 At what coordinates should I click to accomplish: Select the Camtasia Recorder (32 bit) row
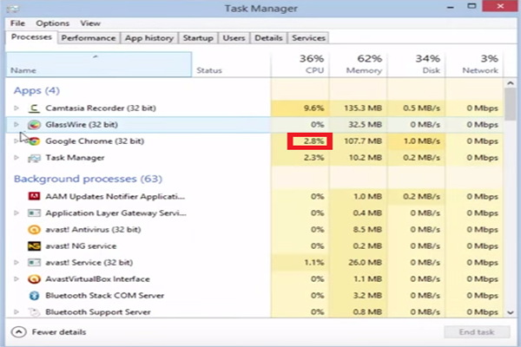[x=254, y=108]
